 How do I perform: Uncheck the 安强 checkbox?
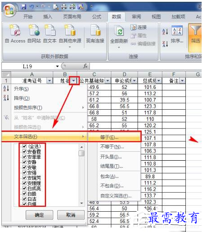pos(24,172)
